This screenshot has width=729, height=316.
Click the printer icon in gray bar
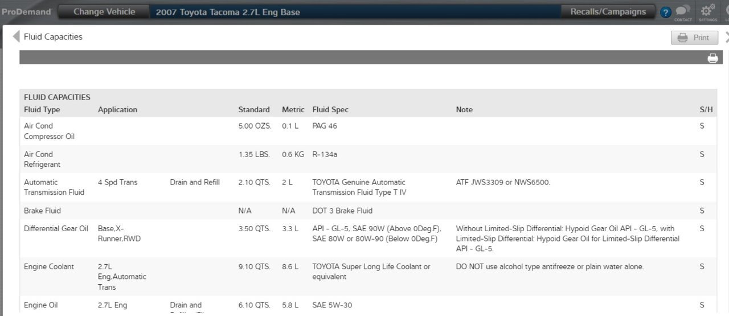tap(712, 58)
